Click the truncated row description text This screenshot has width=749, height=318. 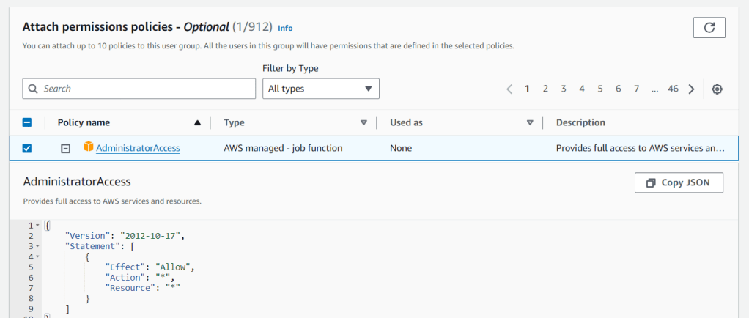641,148
